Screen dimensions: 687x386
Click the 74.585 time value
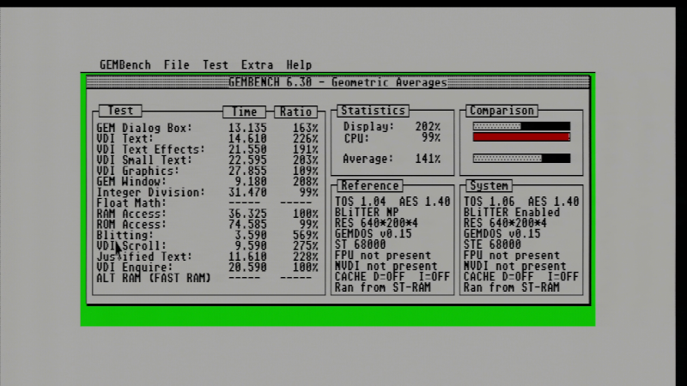247,225
